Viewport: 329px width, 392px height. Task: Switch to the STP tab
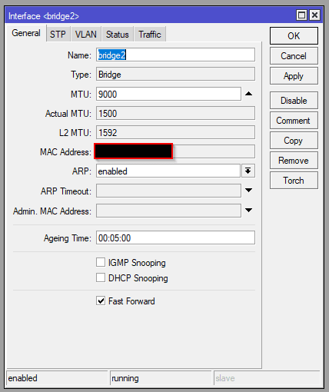(58, 34)
